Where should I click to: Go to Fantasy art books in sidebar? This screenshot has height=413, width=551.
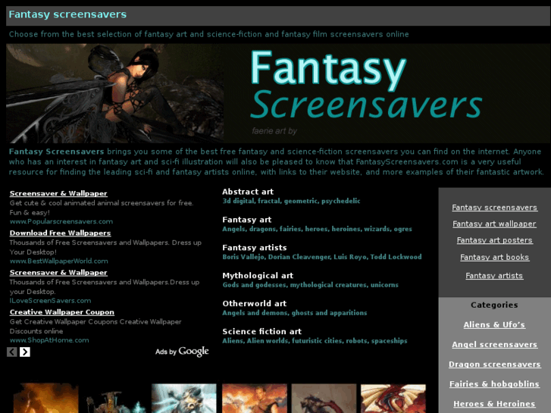tap(494, 258)
